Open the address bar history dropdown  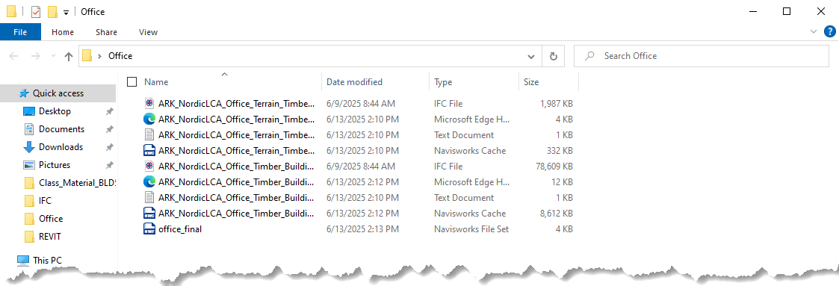[530, 56]
